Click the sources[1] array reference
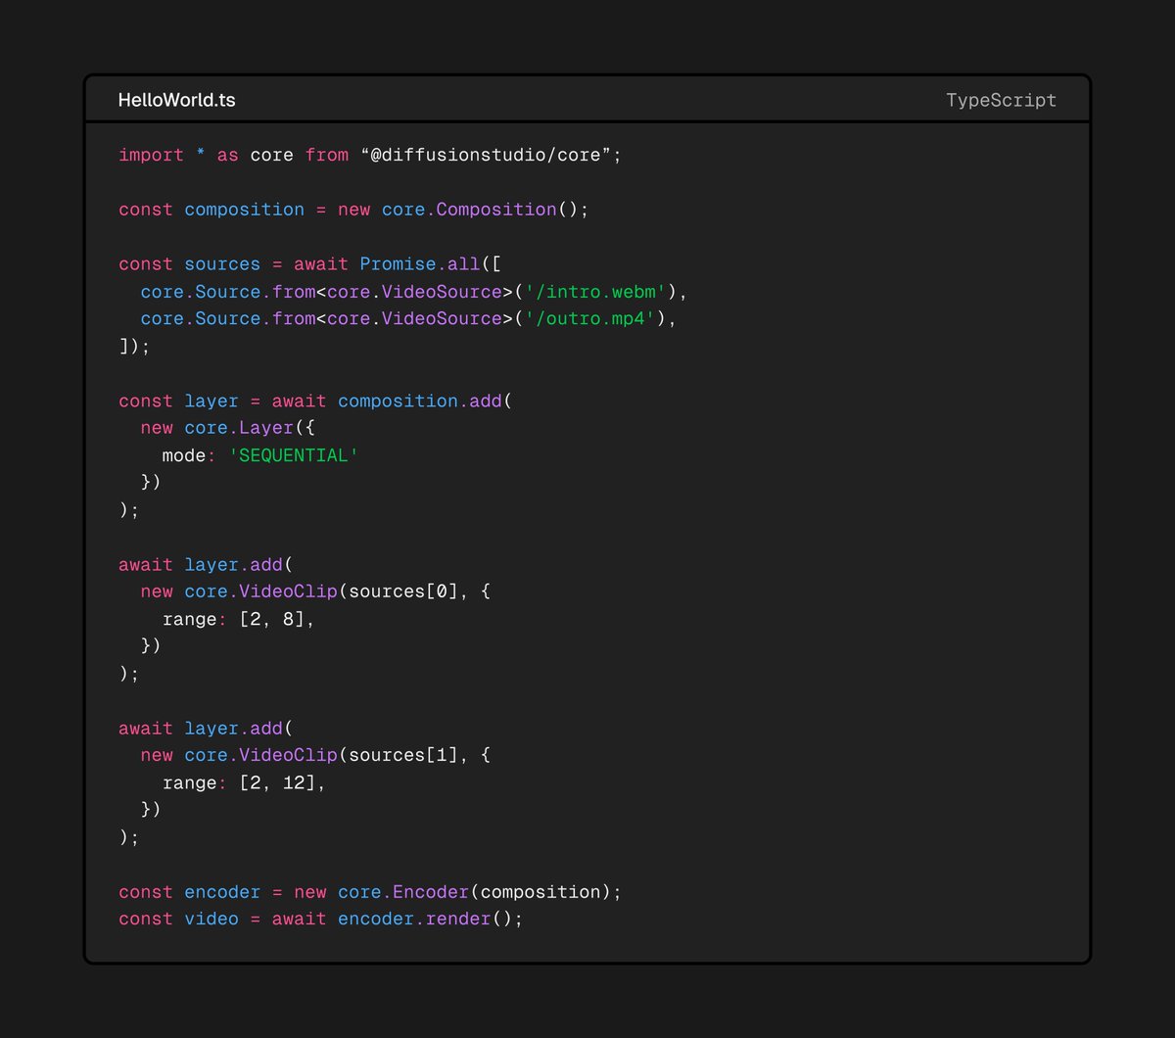 tap(406, 755)
